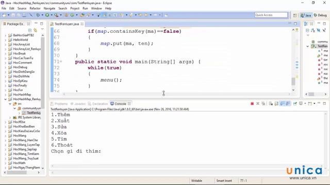Image resolution: width=330 pixels, height=185 pixels.
Task: Click New Java Package toolbar icon
Action: [67, 15]
